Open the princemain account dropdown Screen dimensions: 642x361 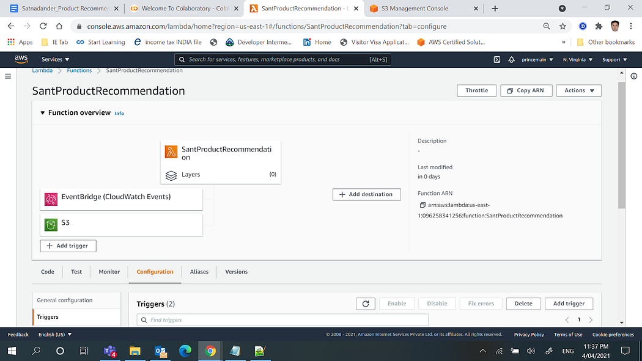point(537,60)
